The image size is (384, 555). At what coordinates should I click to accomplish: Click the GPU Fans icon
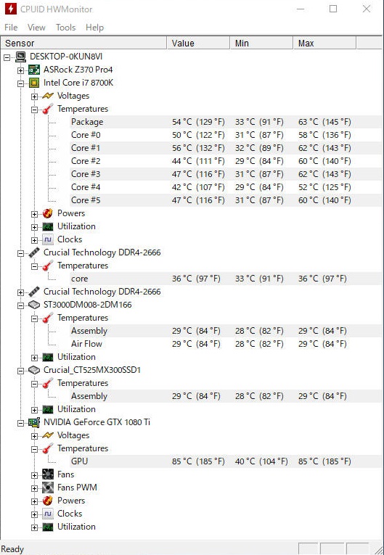tap(47, 474)
